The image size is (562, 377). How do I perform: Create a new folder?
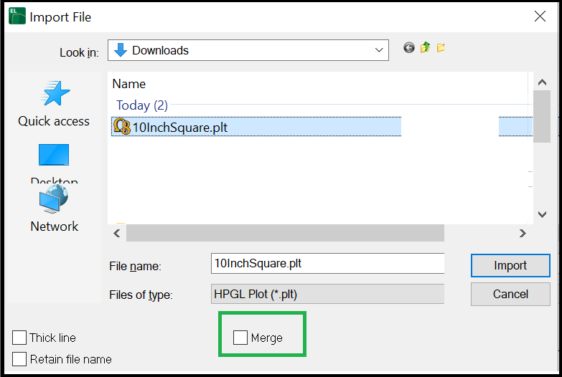tap(441, 47)
